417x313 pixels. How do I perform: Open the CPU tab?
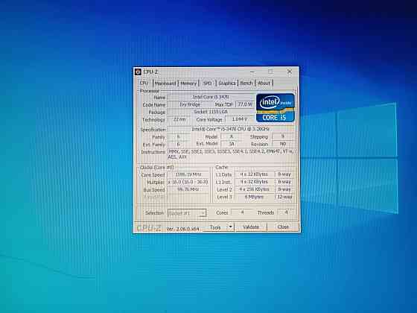pyautogui.click(x=144, y=83)
